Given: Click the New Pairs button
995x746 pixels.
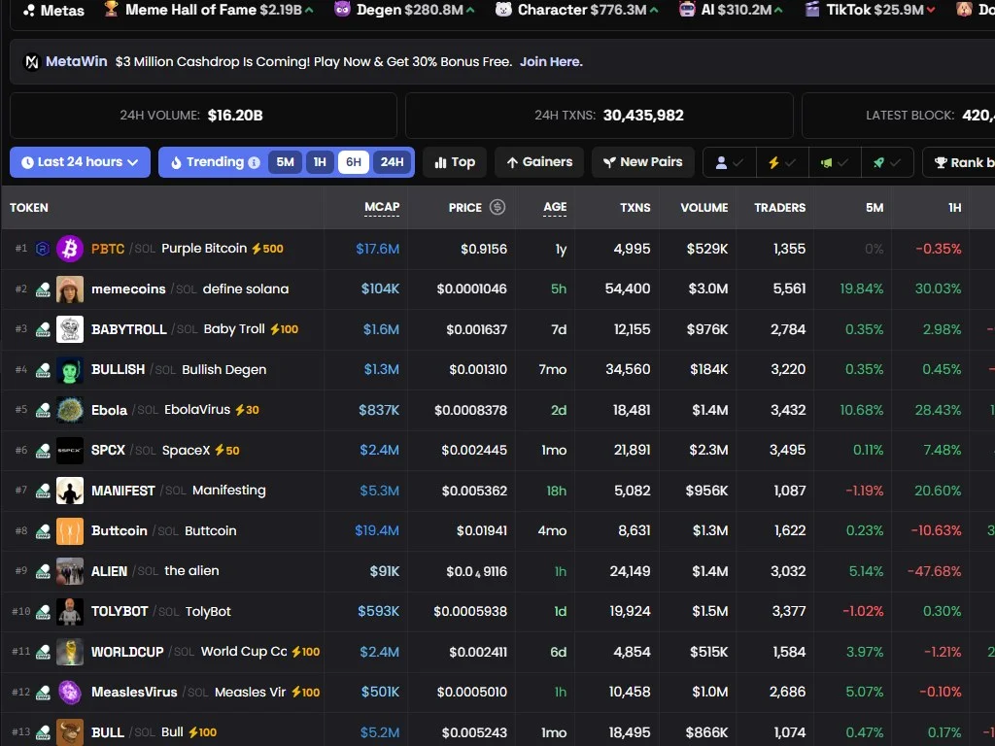Looking at the screenshot, I should tap(643, 162).
